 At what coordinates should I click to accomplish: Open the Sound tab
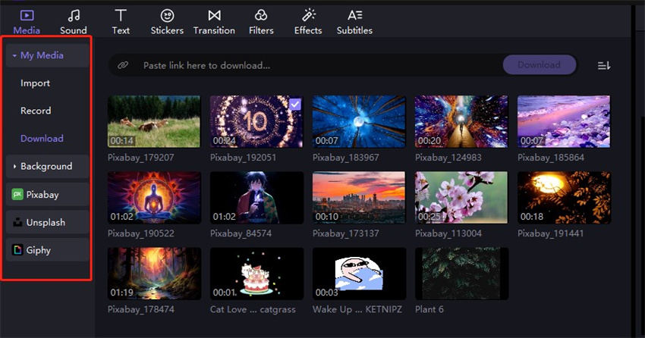click(x=74, y=22)
